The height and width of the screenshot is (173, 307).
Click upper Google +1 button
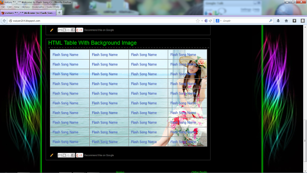click(x=79, y=30)
